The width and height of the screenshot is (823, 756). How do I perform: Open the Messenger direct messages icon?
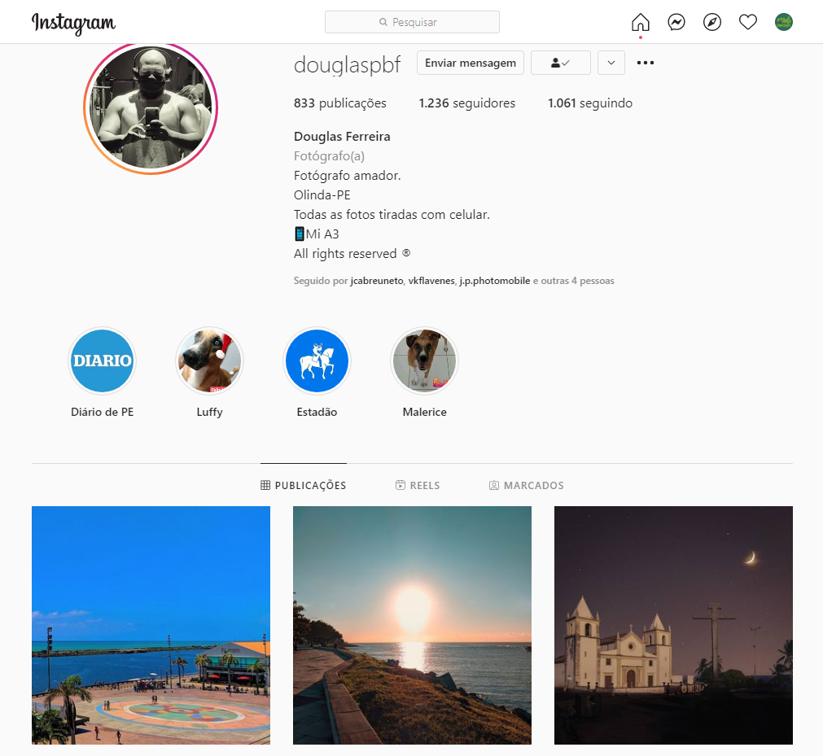(x=676, y=22)
